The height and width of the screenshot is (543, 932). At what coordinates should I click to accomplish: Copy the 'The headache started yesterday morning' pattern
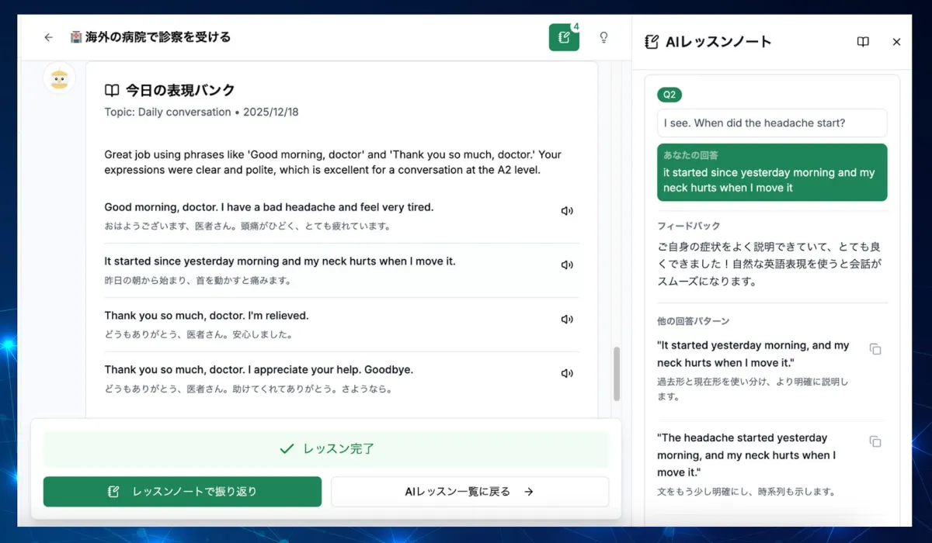[x=875, y=441]
